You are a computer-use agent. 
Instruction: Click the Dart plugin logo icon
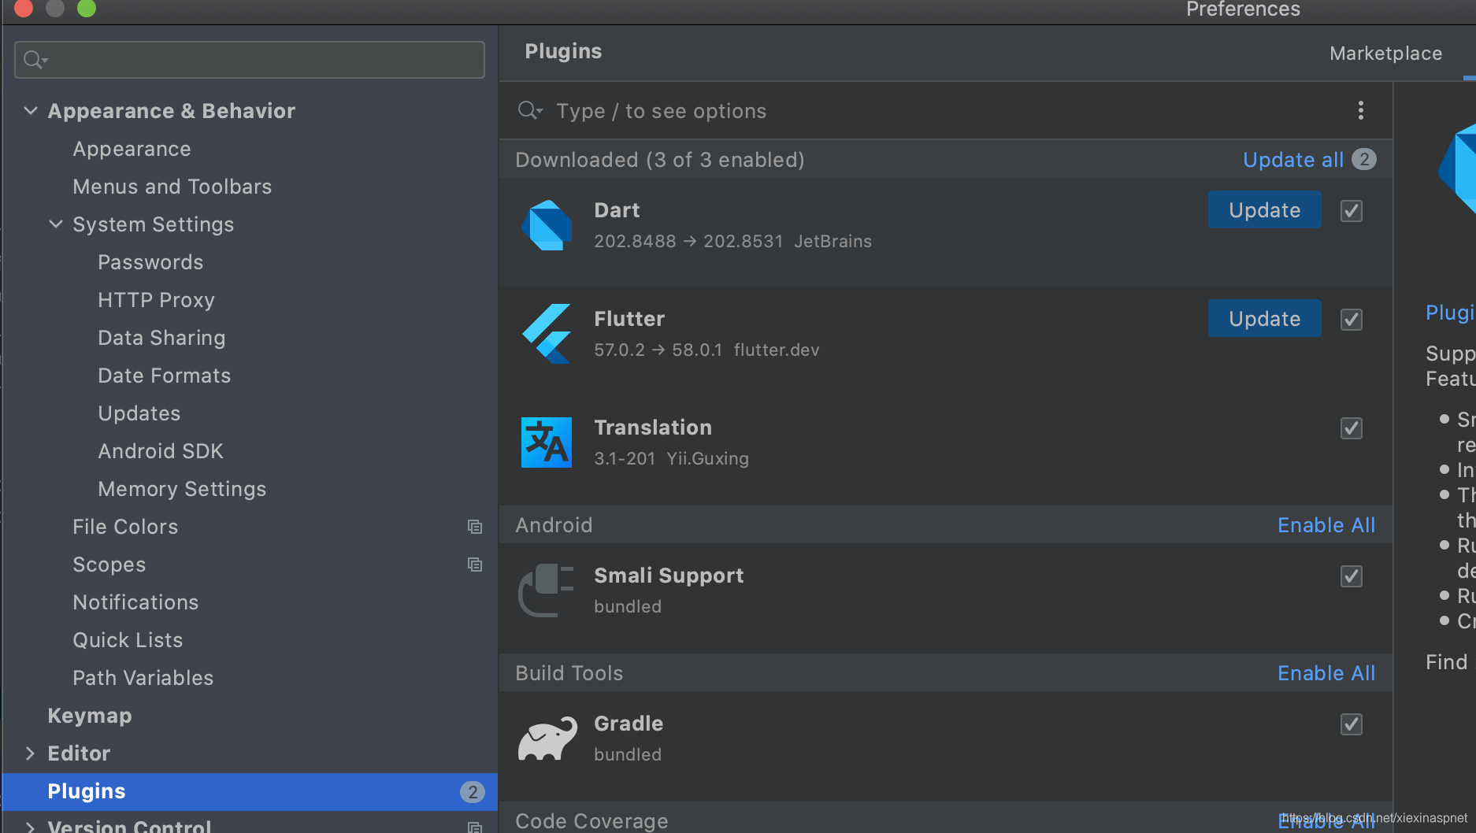[547, 225]
